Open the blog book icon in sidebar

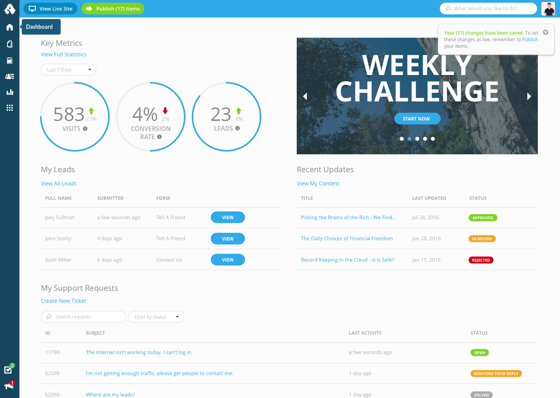click(x=10, y=61)
